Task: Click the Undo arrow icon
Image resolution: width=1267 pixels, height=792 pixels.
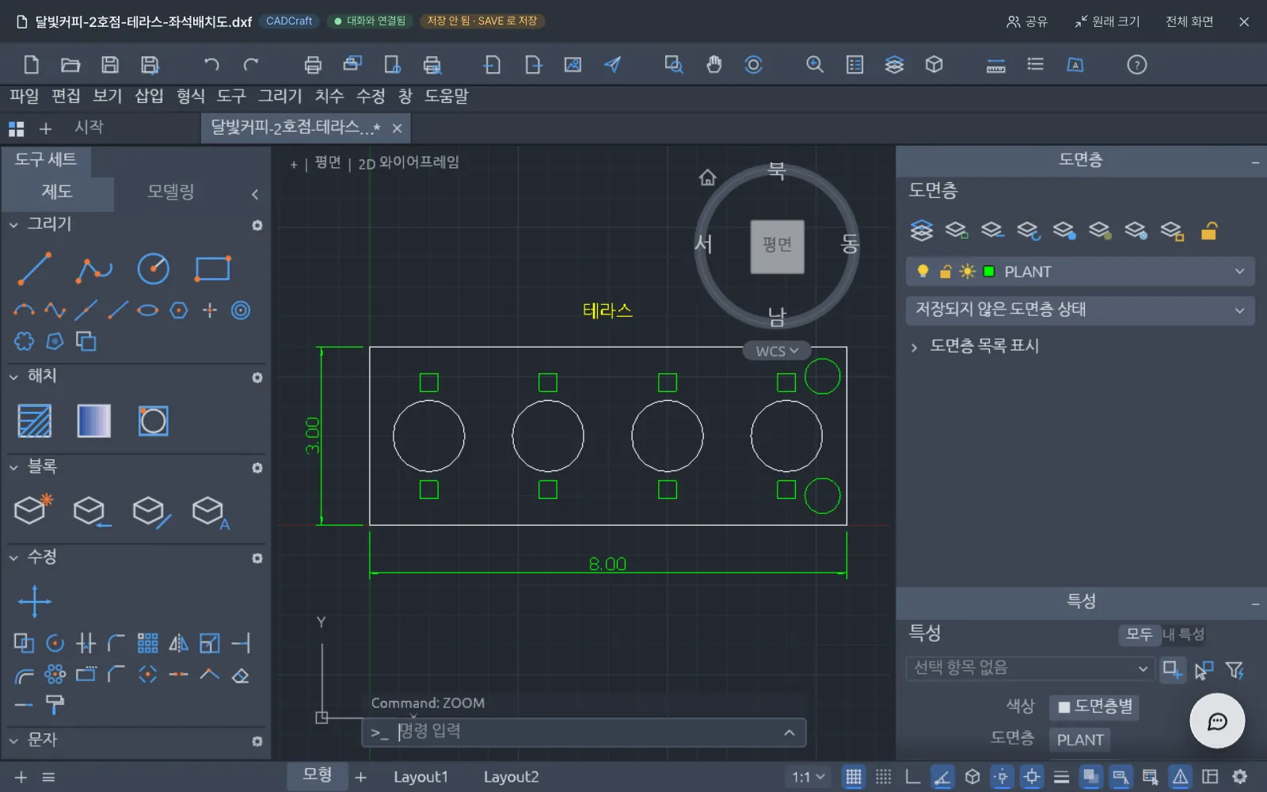Action: (211, 65)
